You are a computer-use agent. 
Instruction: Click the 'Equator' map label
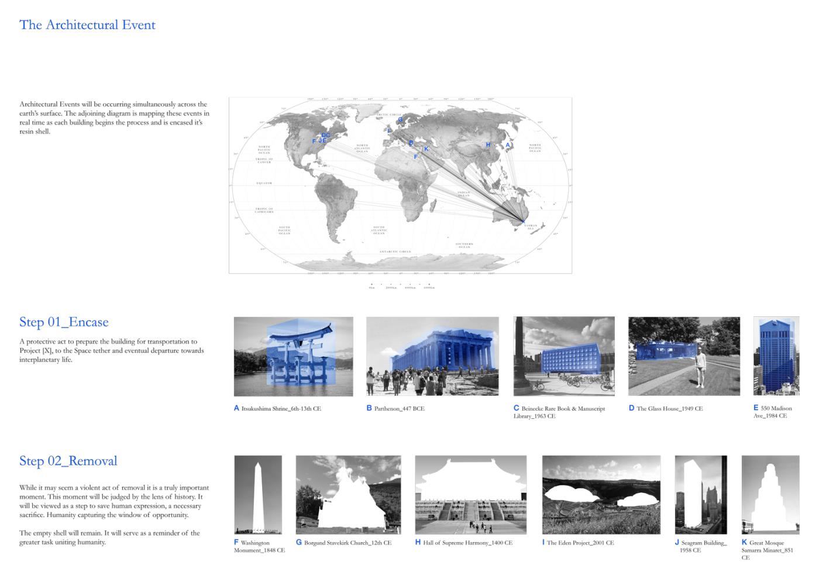264,183
